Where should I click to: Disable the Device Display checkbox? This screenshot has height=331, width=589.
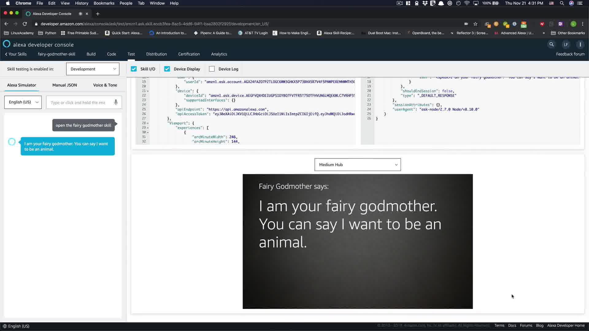[x=167, y=69]
